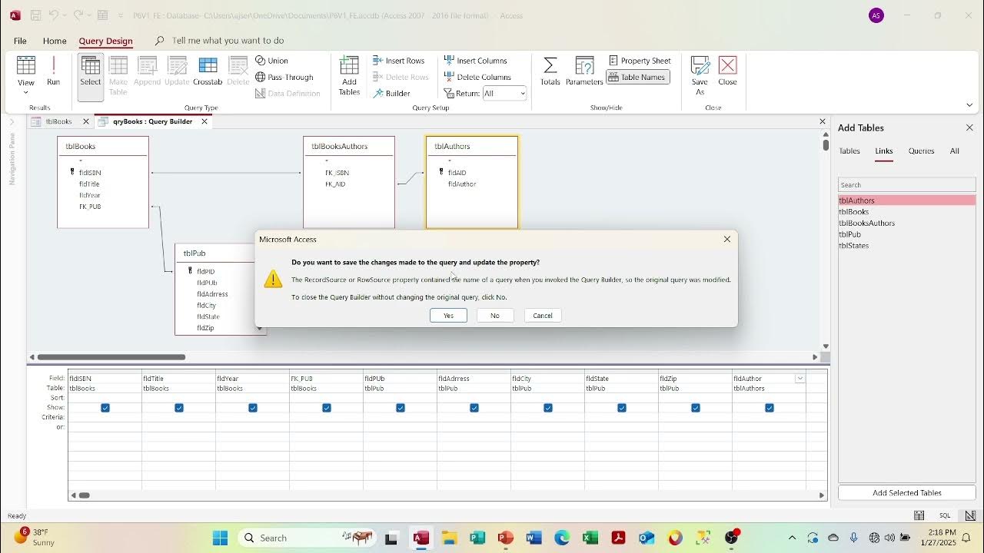Uncheck Show for fldPUb column

click(x=401, y=408)
